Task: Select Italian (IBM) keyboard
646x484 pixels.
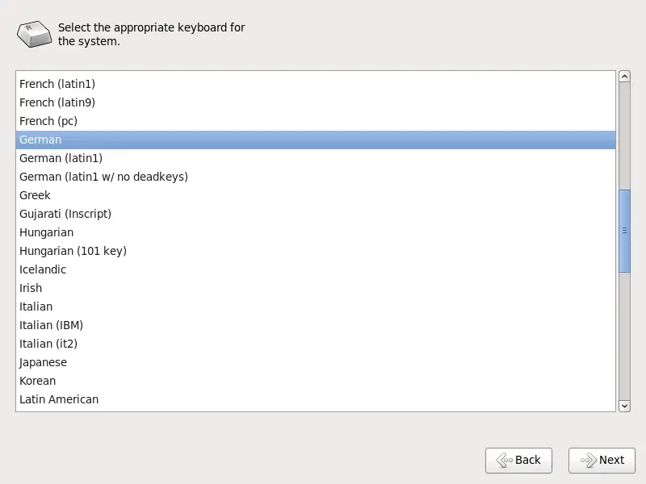Action: click(x=316, y=325)
